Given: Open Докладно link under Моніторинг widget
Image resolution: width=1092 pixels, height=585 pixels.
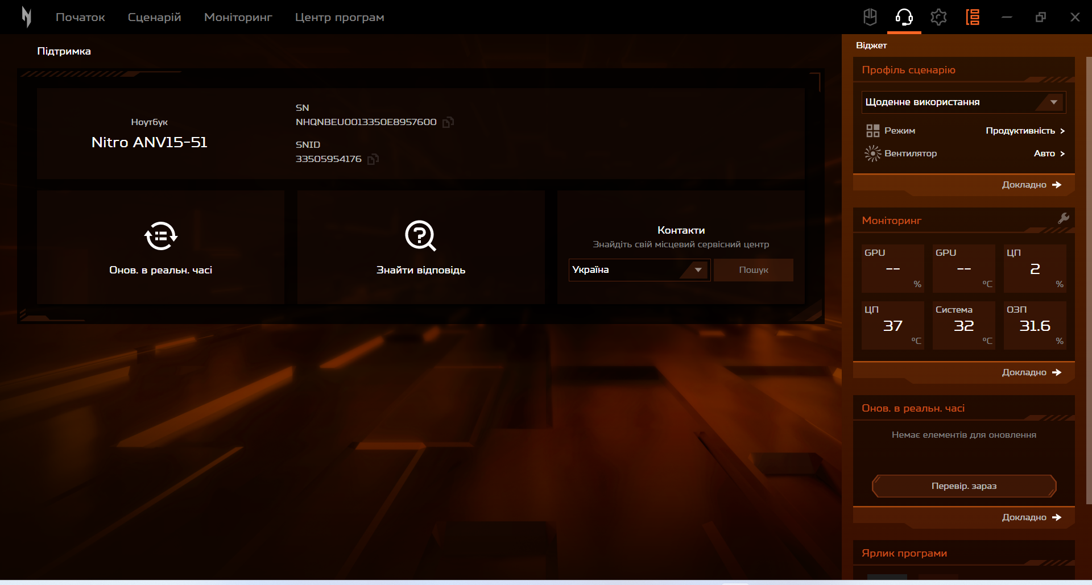Looking at the screenshot, I should (1024, 372).
